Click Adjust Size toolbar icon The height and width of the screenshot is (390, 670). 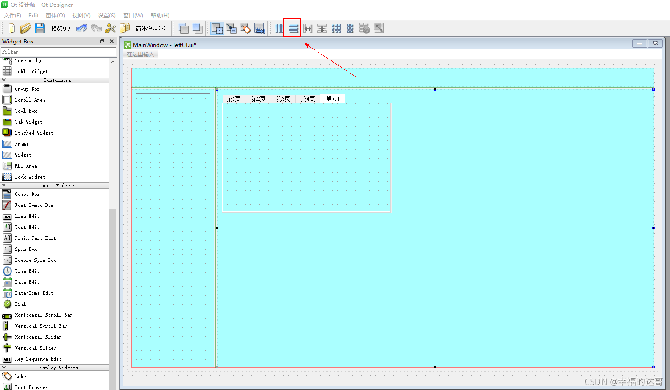[379, 28]
